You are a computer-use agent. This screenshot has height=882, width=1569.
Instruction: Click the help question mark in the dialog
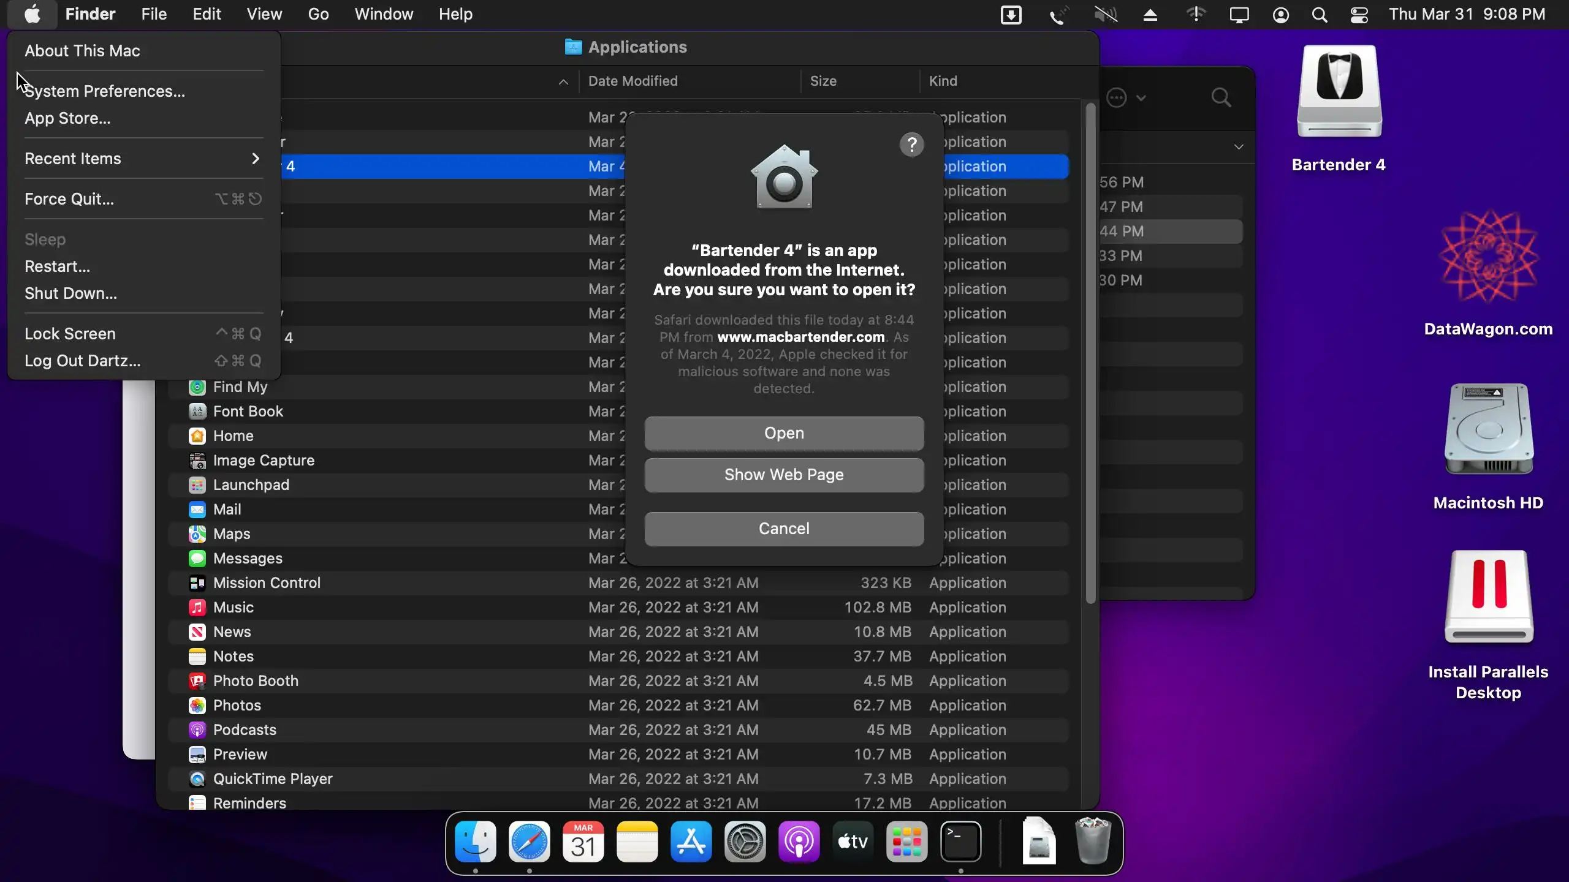click(911, 145)
